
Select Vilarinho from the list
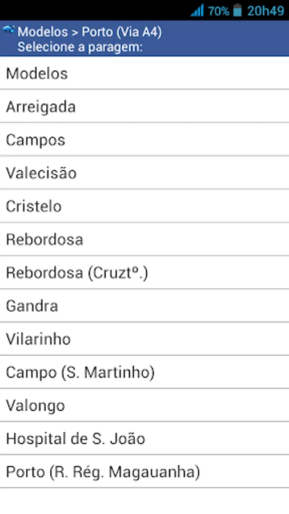tap(144, 339)
